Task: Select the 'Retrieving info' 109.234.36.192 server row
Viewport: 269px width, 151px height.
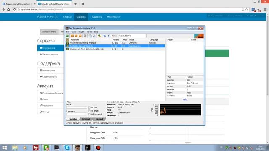Action: pyautogui.click(x=115, y=49)
